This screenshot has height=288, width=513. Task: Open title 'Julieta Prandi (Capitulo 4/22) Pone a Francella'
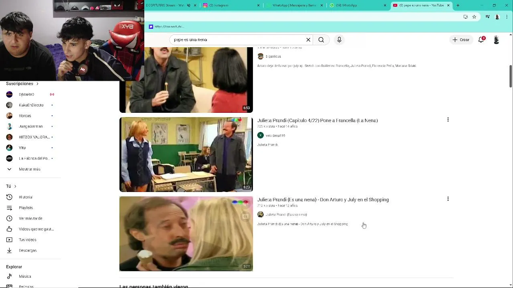tap(317, 120)
